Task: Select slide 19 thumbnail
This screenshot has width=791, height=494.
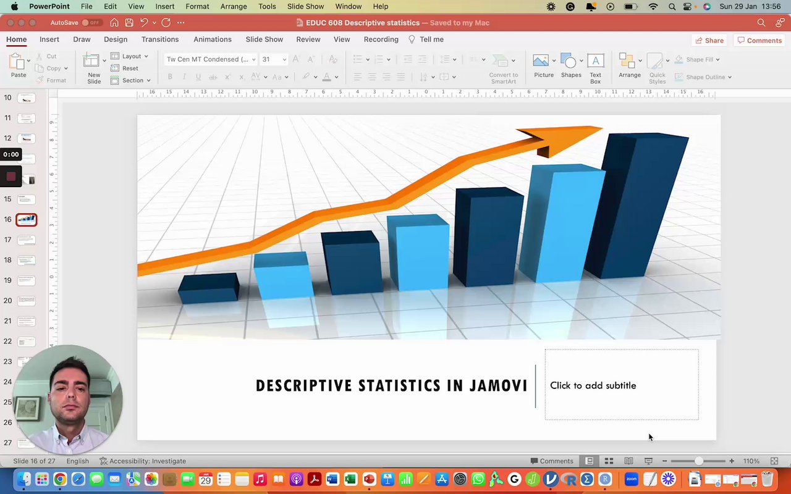Action: pos(26,280)
